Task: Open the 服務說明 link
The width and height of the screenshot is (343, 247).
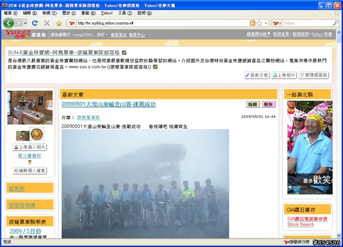Action: click(301, 34)
